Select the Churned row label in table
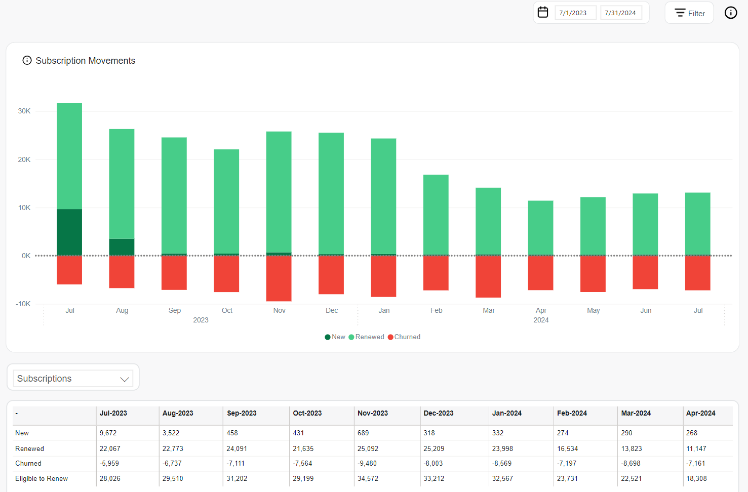The height and width of the screenshot is (492, 748). click(28, 464)
